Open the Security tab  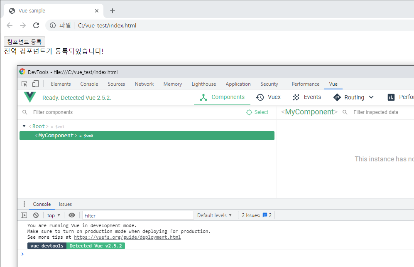coord(269,84)
